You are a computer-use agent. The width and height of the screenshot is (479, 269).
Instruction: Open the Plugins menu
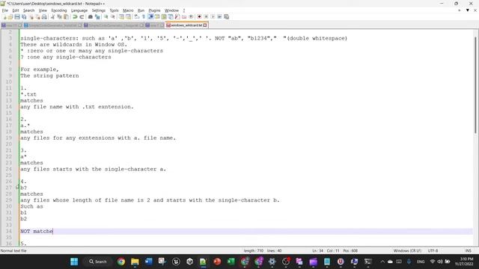(154, 10)
